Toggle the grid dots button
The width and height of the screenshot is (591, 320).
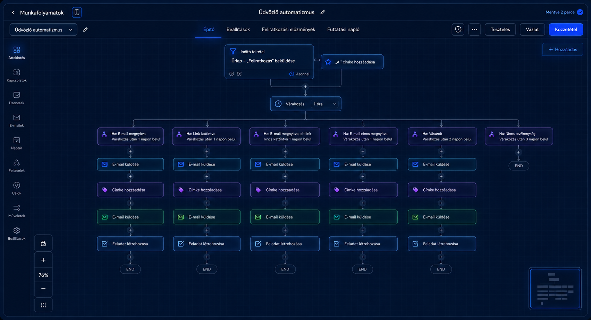click(x=43, y=305)
